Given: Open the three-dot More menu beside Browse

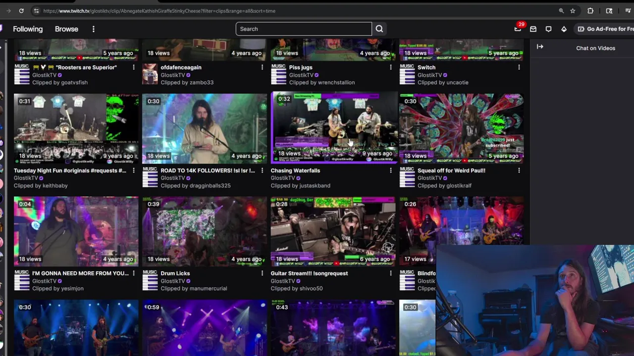Looking at the screenshot, I should pyautogui.click(x=93, y=29).
